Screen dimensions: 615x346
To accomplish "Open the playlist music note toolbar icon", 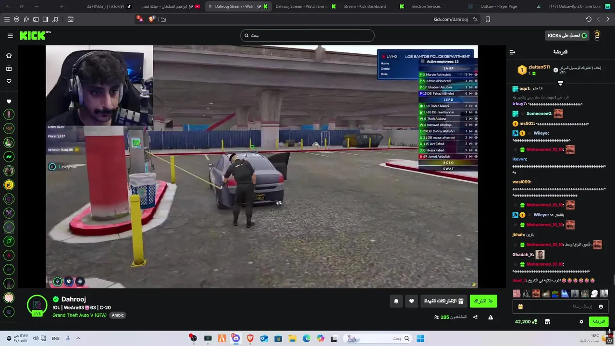I will 55,19.
